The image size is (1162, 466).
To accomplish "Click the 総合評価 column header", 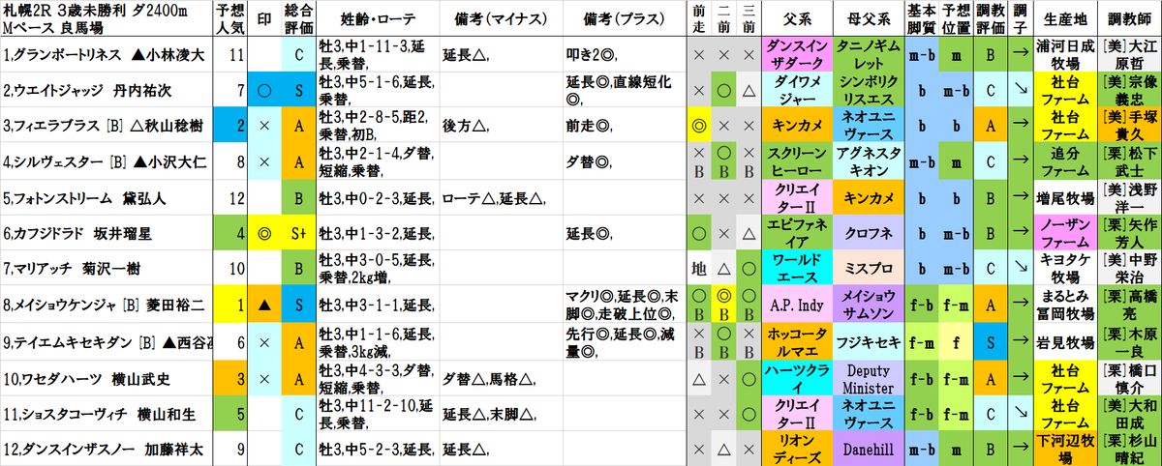I will pos(296,18).
